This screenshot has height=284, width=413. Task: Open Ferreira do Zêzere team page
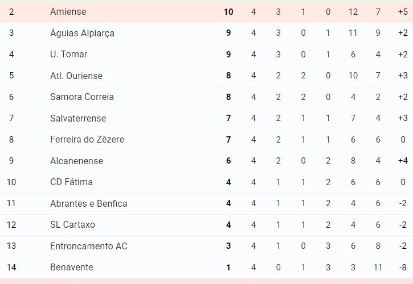tap(87, 140)
